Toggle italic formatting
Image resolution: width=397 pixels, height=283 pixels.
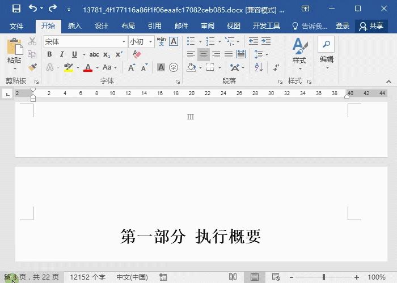pos(62,54)
